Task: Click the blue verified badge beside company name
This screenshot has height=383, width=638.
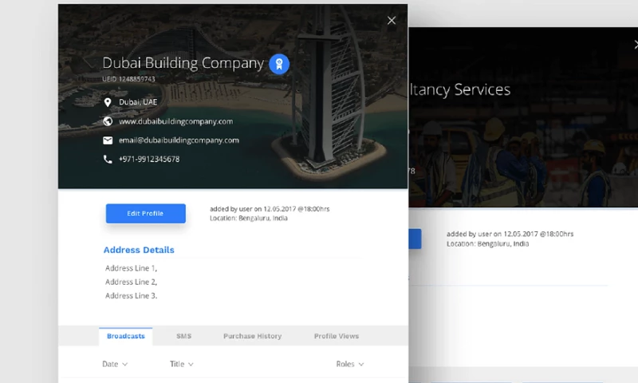Action: click(278, 64)
